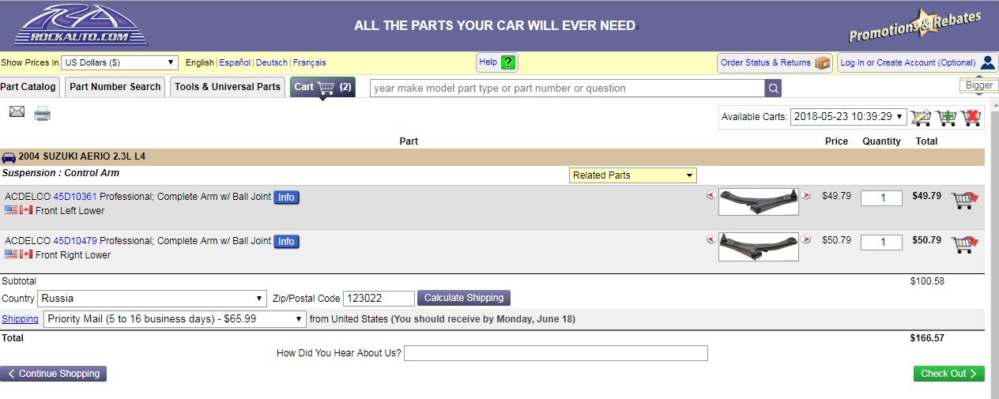Screen dimensions: 999x399
Task: Click the How Did You Hear About Us field
Action: click(556, 353)
